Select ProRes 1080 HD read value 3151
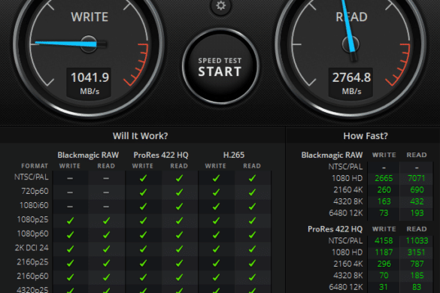This screenshot has height=293, width=440. [x=417, y=252]
